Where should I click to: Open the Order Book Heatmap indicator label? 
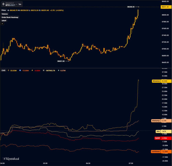pos(10,17)
